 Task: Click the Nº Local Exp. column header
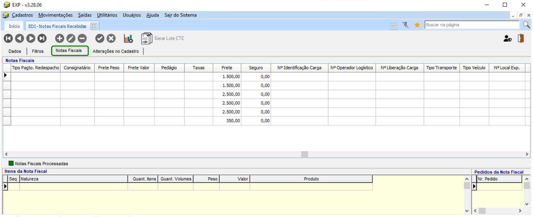coord(507,68)
